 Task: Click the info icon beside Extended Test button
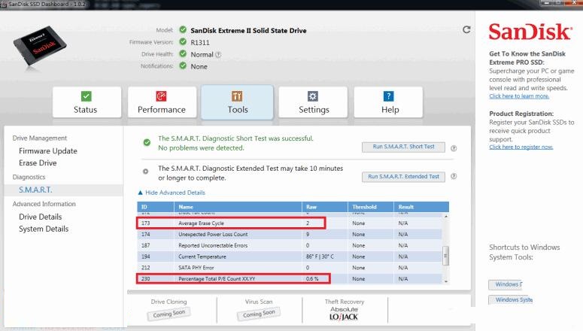pos(452,176)
